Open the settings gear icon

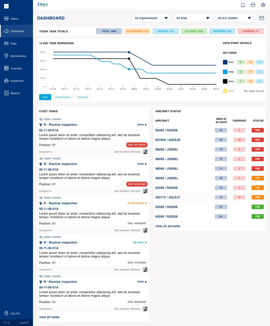tap(263, 5)
